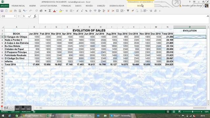Switch to Page Break Preview
The height and width of the screenshot is (118, 210).
179,112
